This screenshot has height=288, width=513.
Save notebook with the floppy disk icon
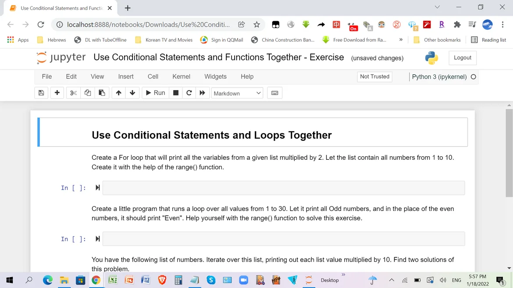pos(41,93)
